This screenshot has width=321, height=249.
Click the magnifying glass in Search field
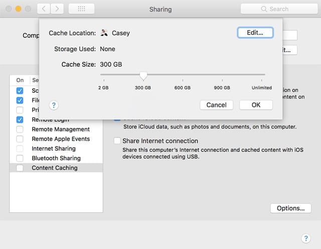coord(264,9)
